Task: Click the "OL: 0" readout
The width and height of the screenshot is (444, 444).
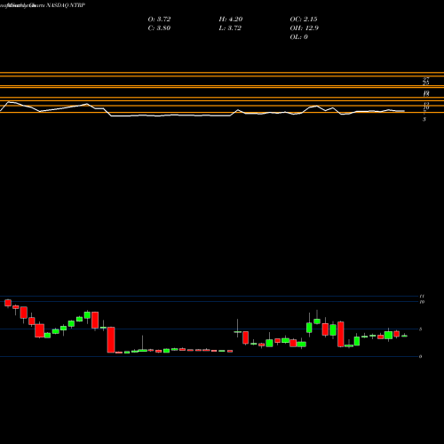Action: click(298, 37)
